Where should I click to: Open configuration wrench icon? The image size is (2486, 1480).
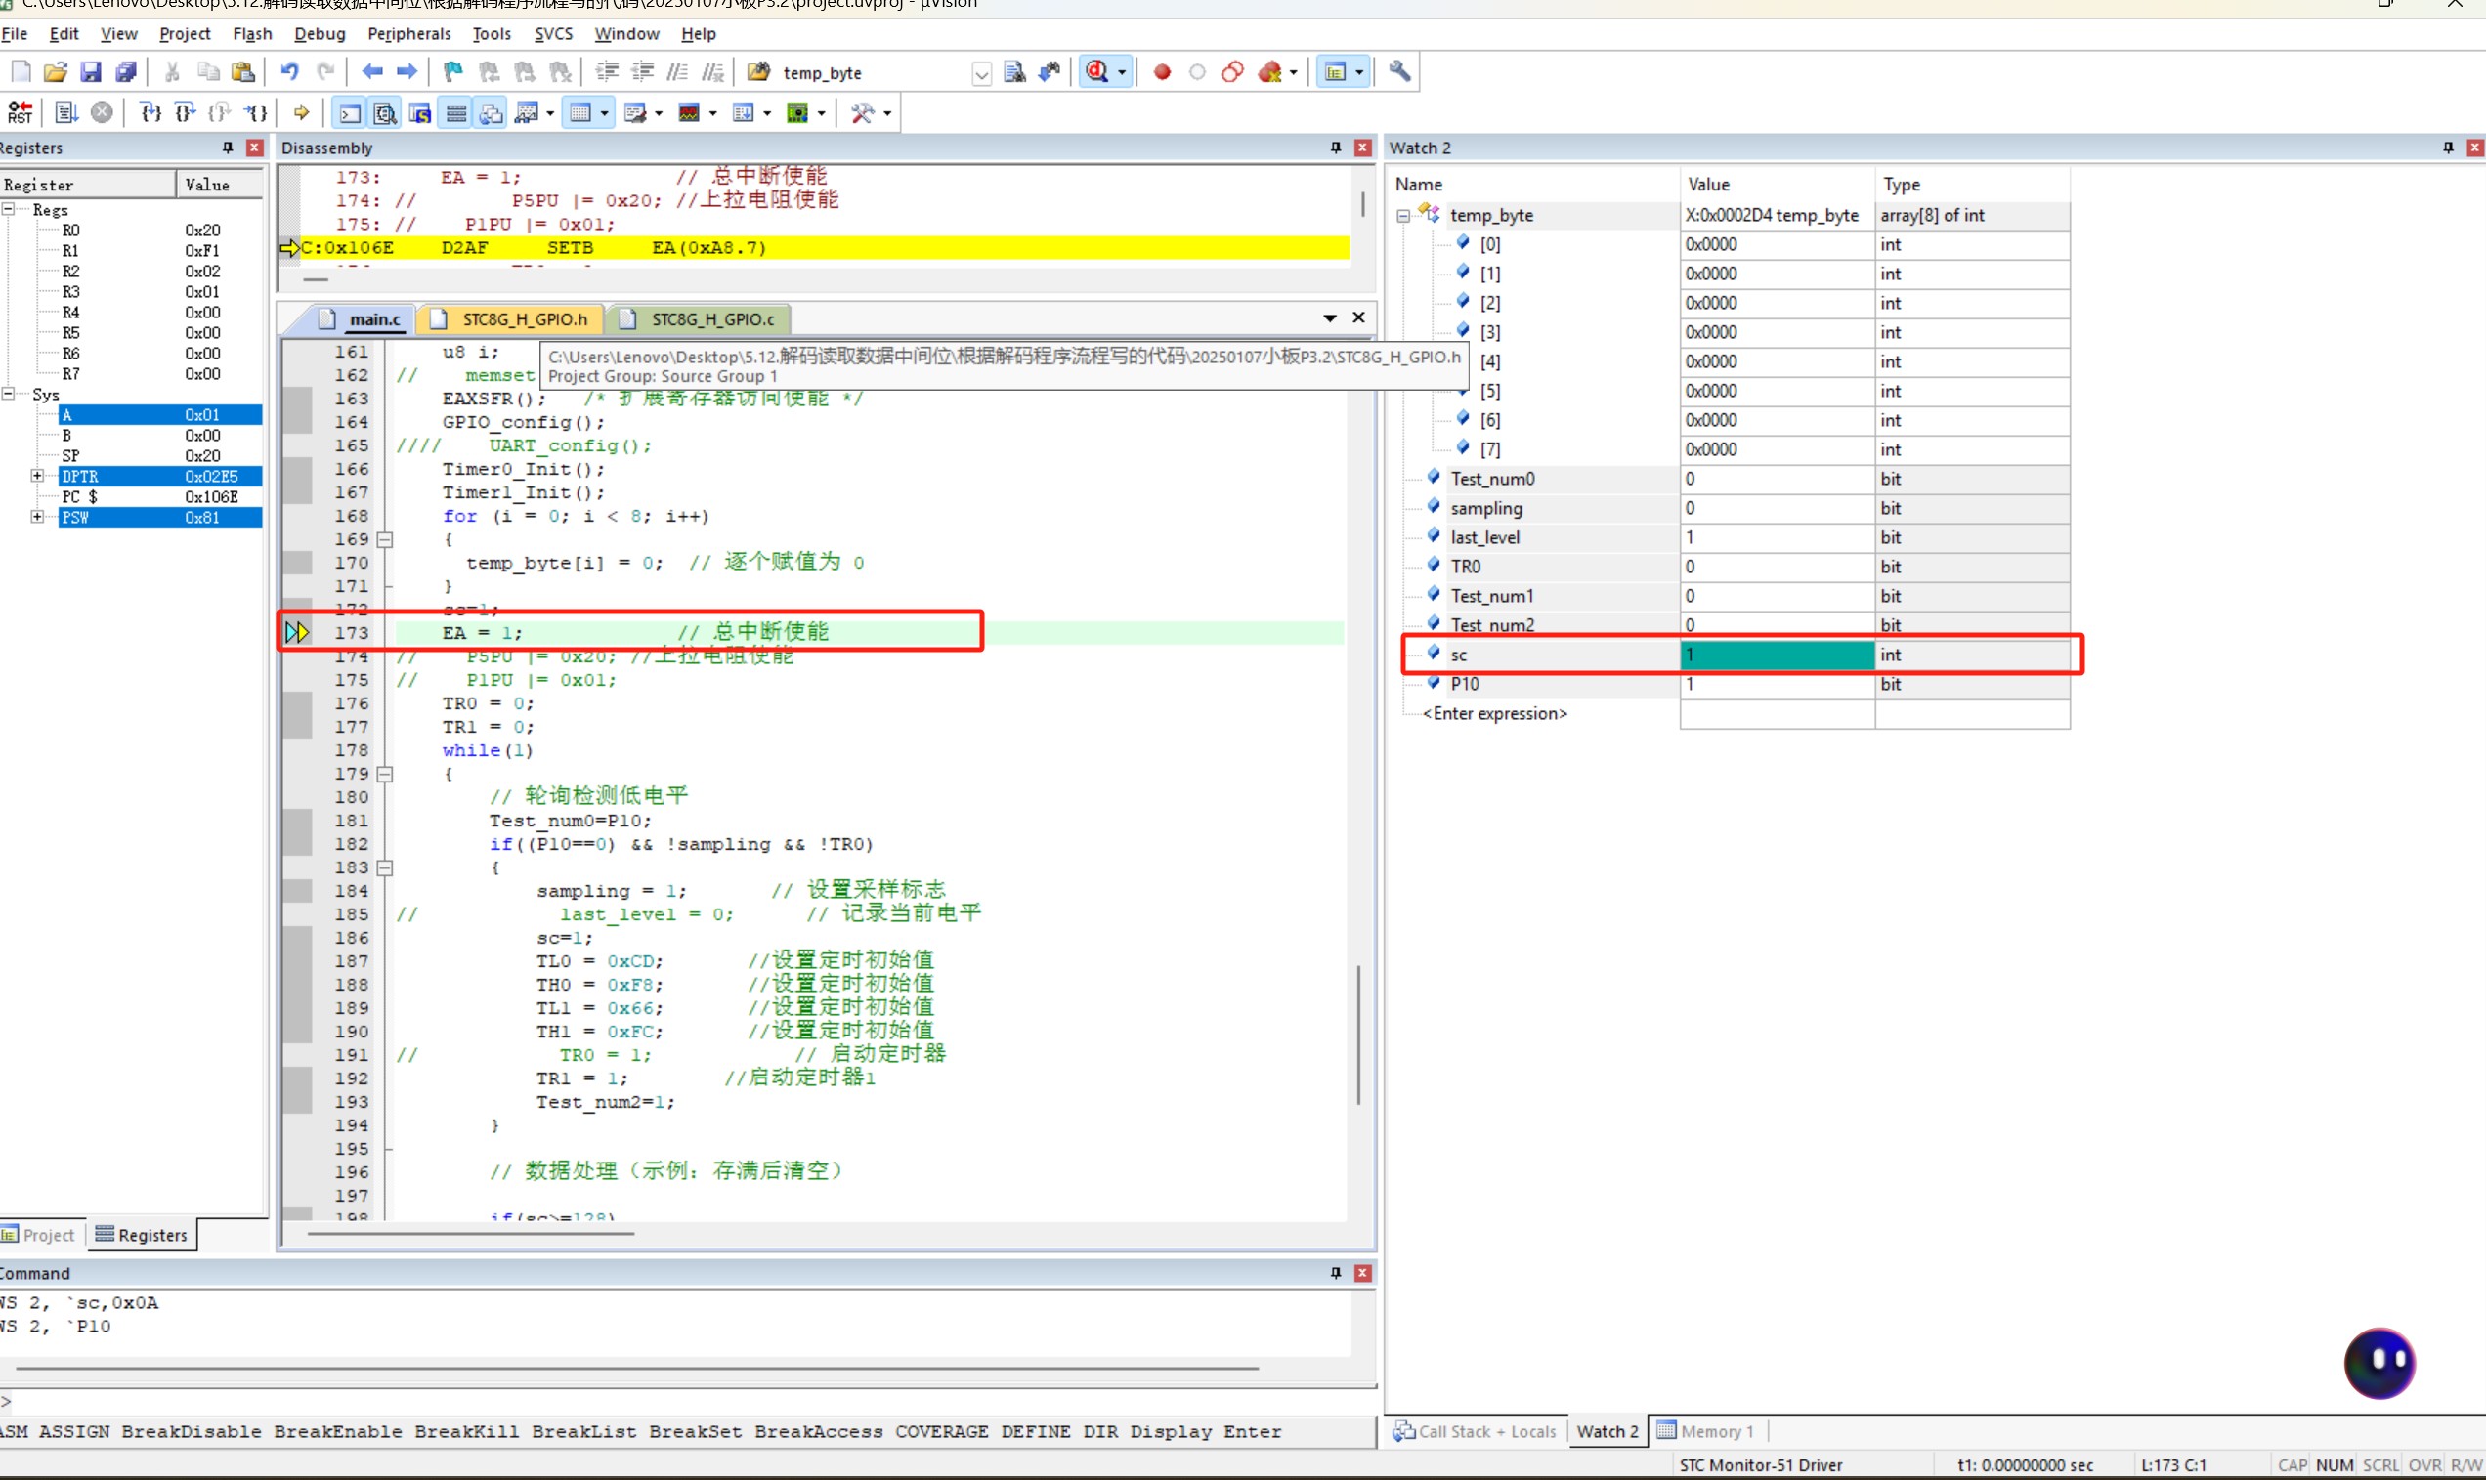(1399, 72)
